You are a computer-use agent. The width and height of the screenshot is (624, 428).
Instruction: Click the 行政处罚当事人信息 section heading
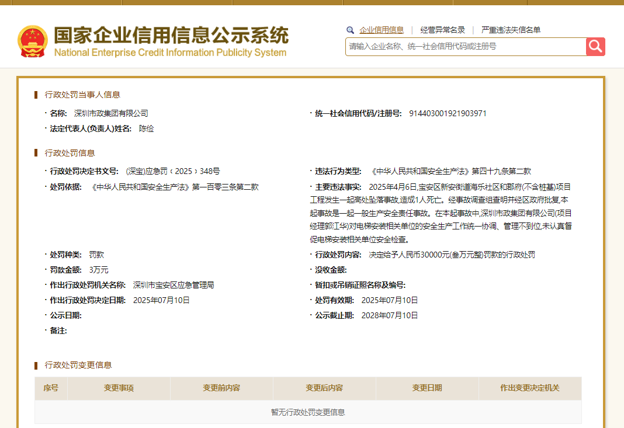[x=82, y=95]
